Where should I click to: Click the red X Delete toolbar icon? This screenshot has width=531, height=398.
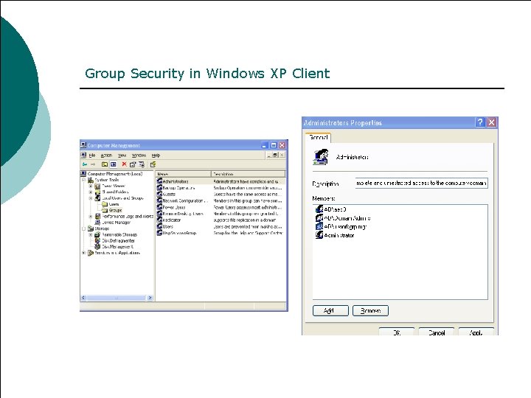coord(124,164)
